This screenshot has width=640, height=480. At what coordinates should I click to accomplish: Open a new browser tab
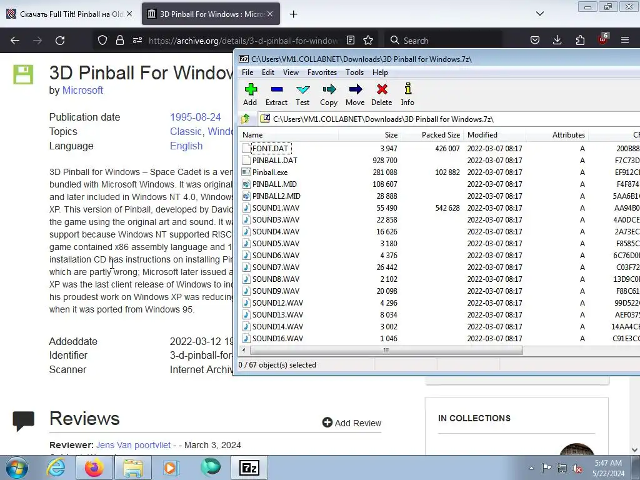click(x=293, y=14)
